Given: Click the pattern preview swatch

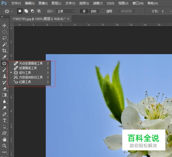Looking at the screenshot, I should 141,11.
